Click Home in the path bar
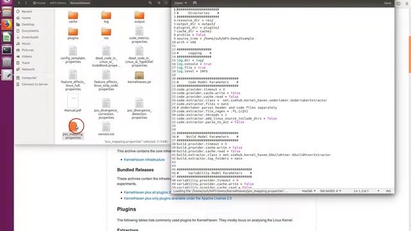 click(39, 3)
